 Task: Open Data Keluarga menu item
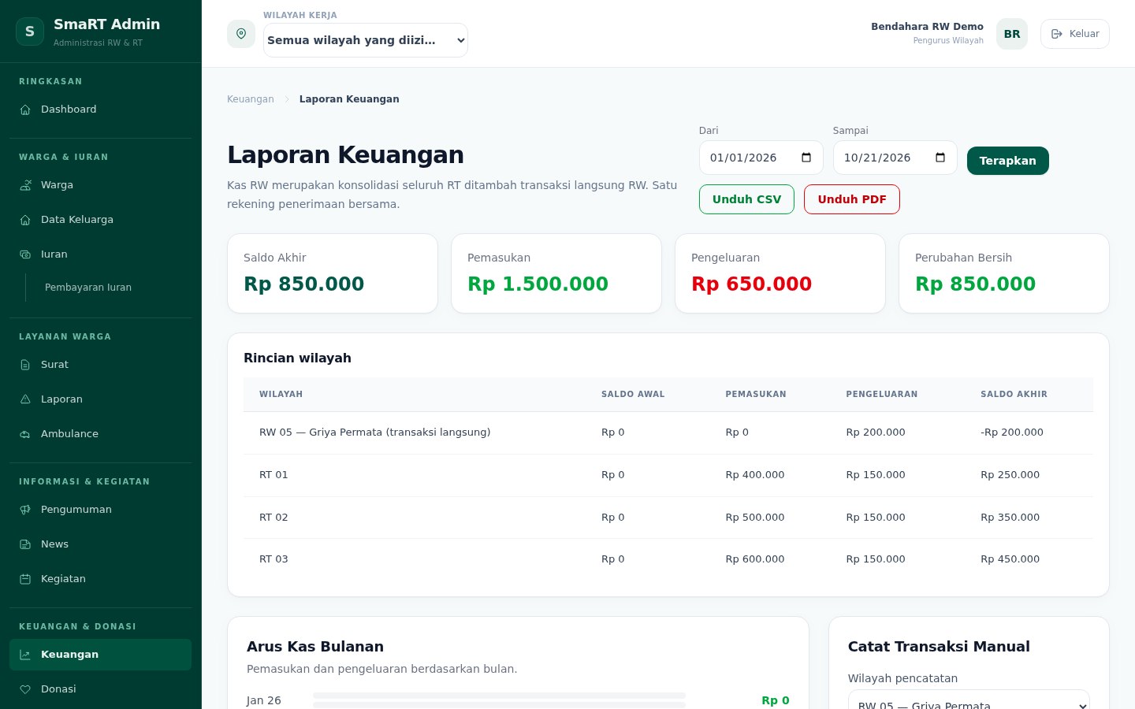coord(100,220)
